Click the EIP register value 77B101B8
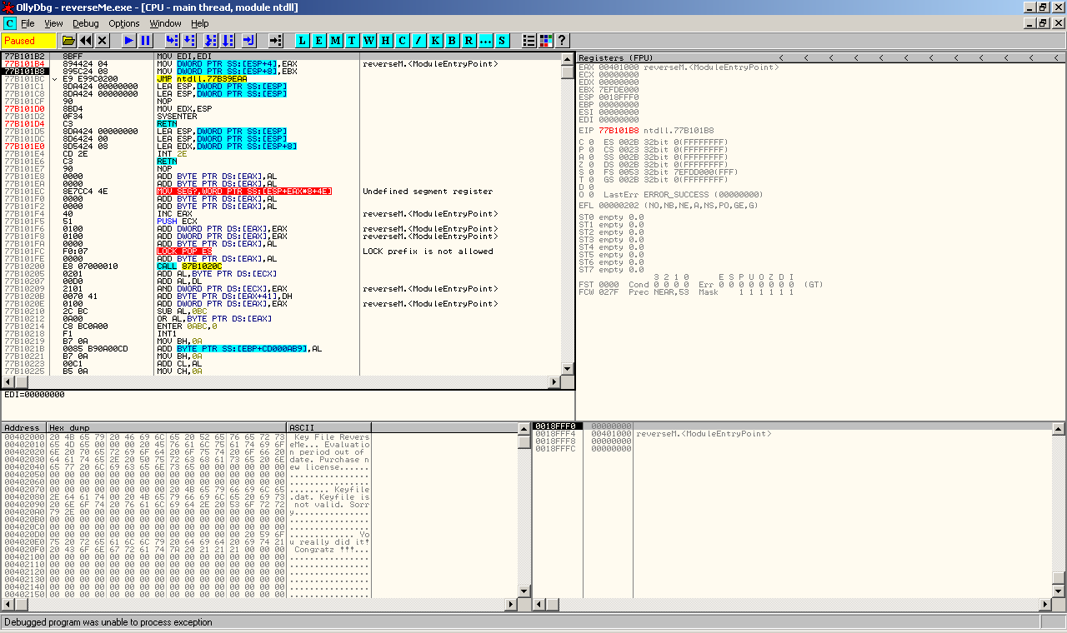Image resolution: width=1067 pixels, height=633 pixels. (618, 131)
